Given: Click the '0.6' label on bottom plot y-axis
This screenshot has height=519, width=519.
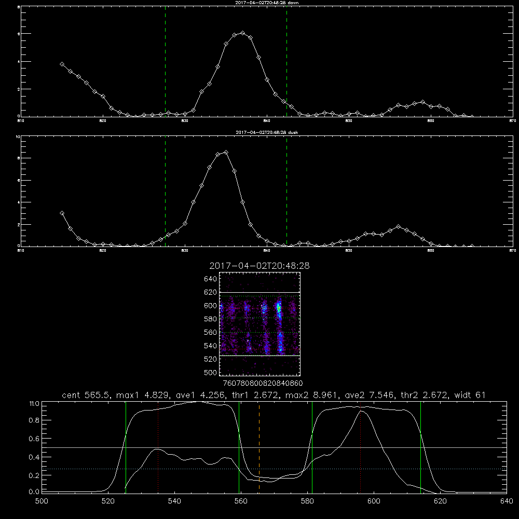Looking at the screenshot, I should 34,439.
